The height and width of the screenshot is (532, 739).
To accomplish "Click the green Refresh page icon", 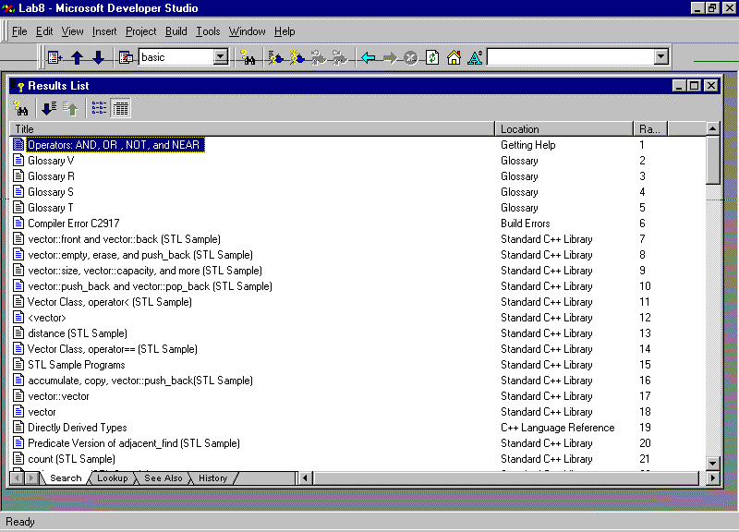I will coord(432,57).
